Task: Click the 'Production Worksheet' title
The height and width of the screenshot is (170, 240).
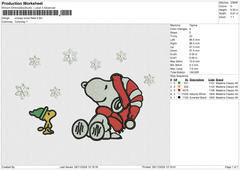Action: [x=22, y=3]
